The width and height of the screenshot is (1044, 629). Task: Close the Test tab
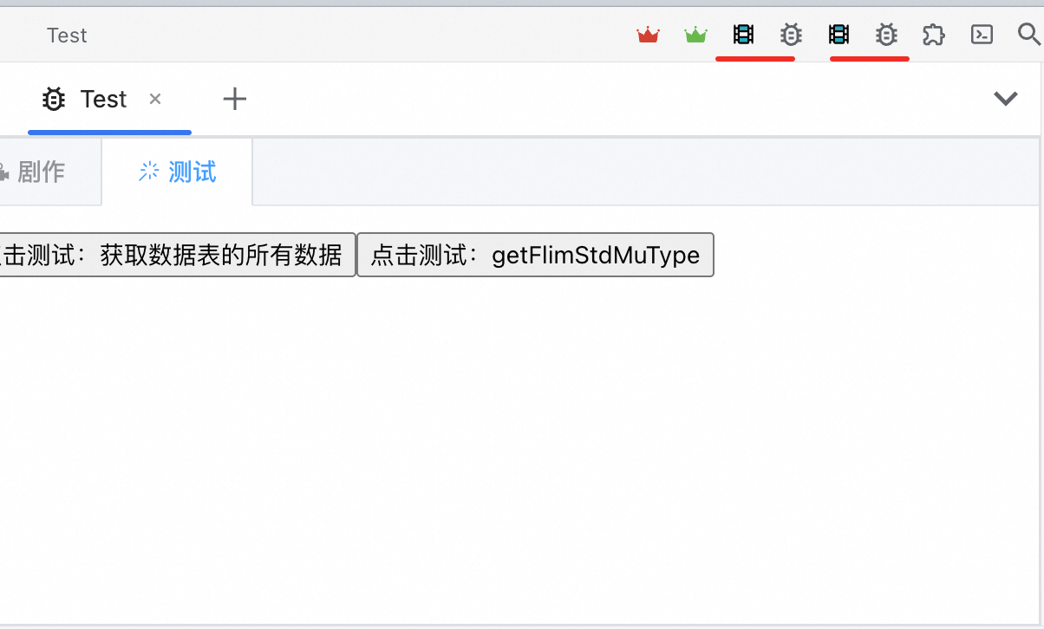click(x=155, y=99)
